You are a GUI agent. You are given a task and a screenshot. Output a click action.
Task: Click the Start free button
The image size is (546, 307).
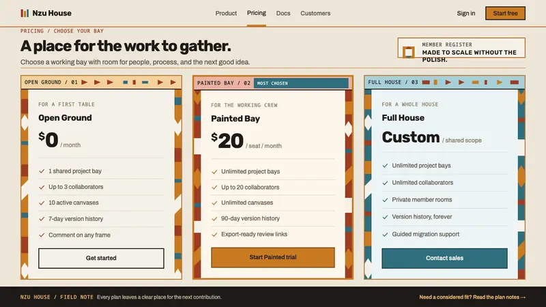(505, 13)
